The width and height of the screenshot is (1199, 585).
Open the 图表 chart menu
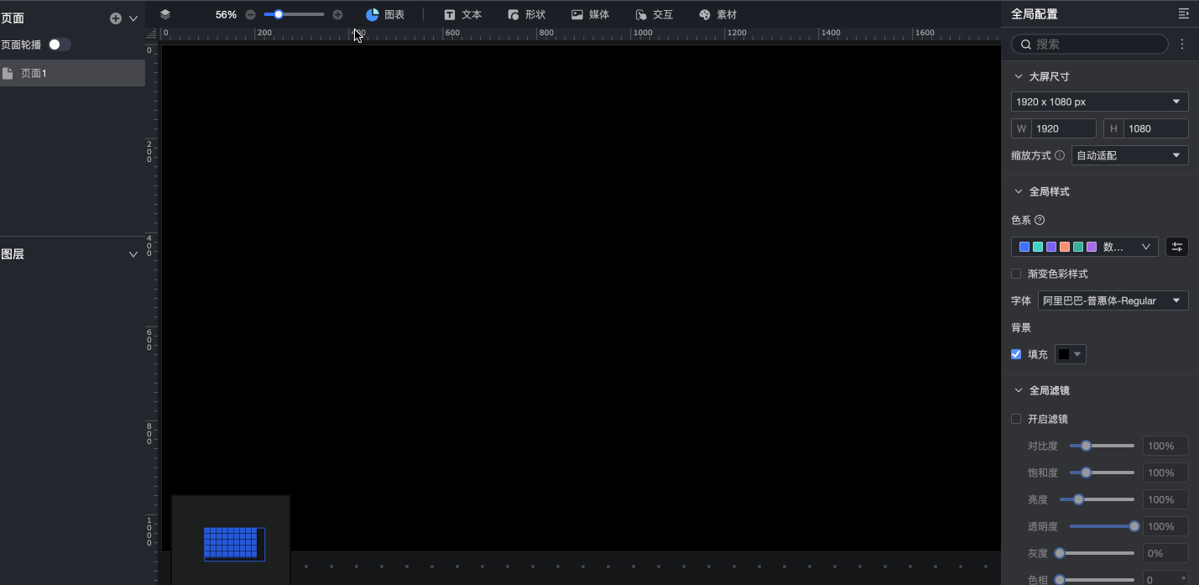[385, 14]
